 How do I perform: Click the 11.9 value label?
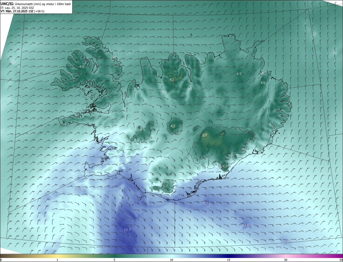point(286,242)
